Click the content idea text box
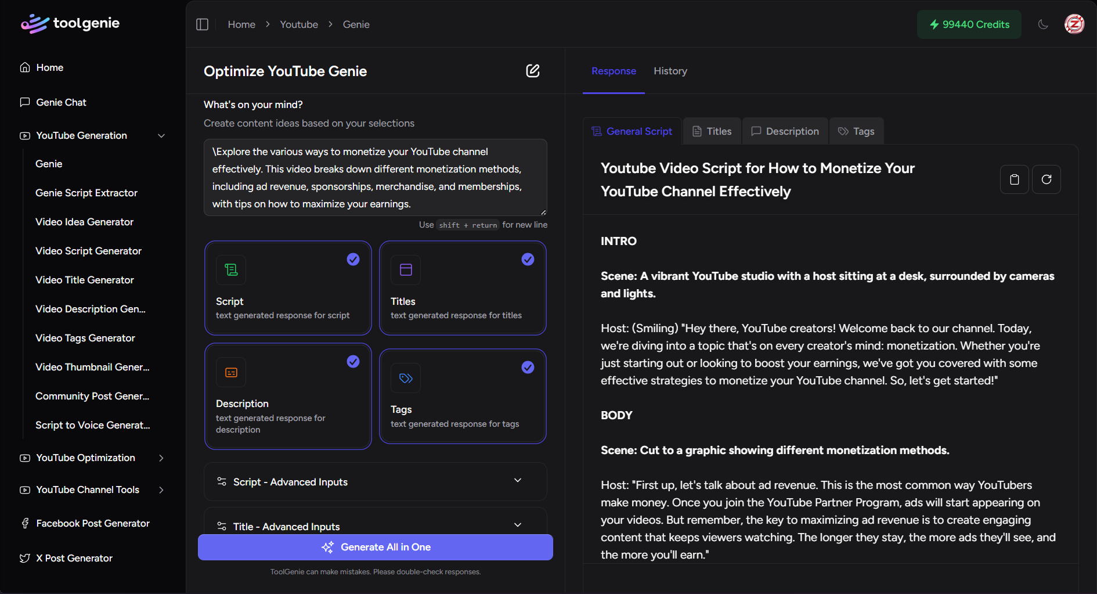Viewport: 1097px width, 594px height. [375, 178]
